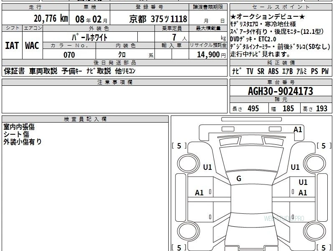334x251 pixels.
Task: Click the interior color クロ
Action: click(122, 55)
